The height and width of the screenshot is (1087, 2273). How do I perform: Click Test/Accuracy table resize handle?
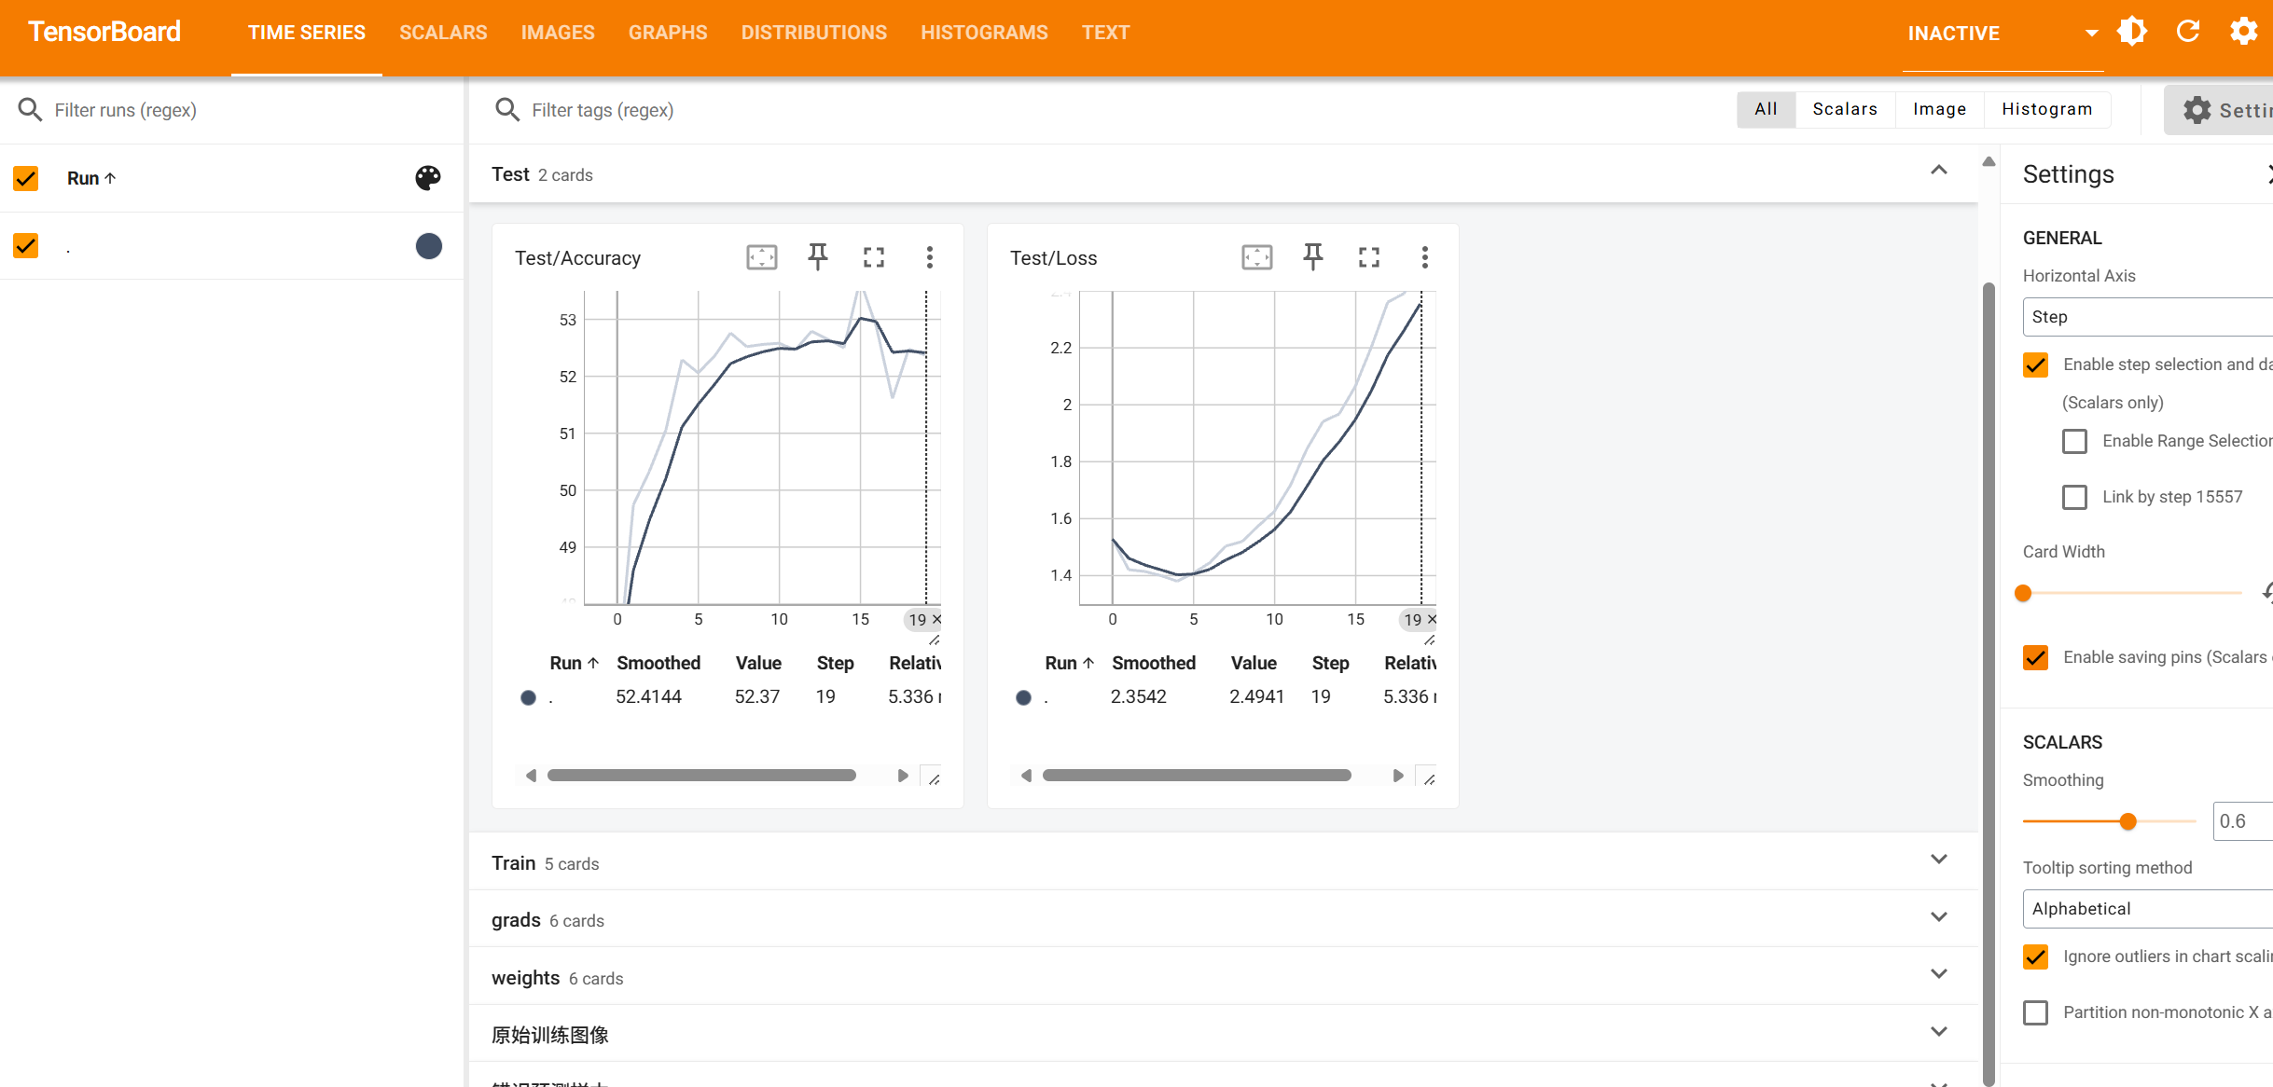coord(934,778)
